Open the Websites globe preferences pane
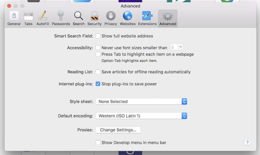The image size is (260, 155). pos(128,19)
